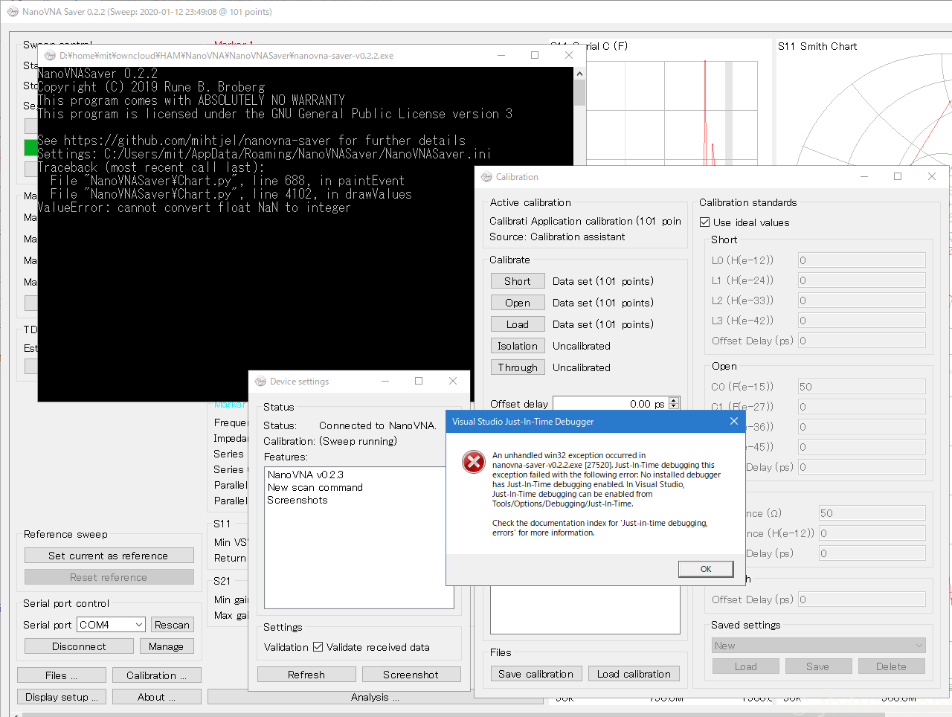Viewport: 952px width, 717px height.
Task: Click Refresh in Device settings
Action: [306, 675]
